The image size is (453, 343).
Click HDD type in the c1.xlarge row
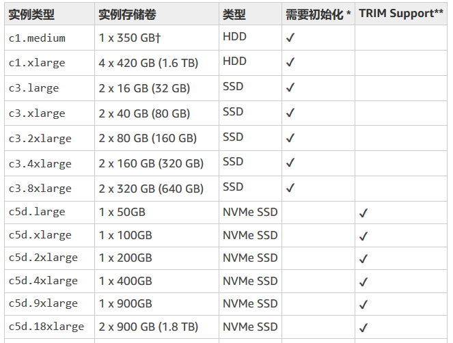coord(234,61)
